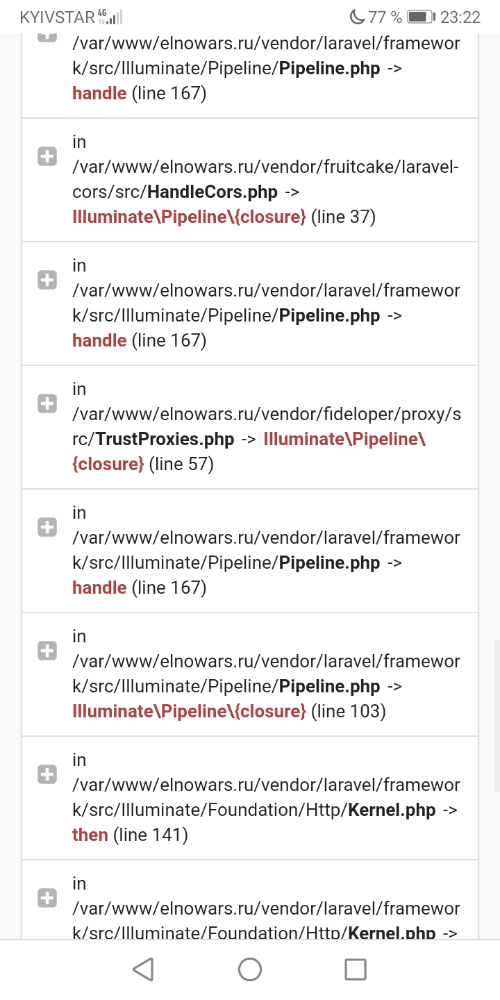This screenshot has height=1000, width=500.
Task: Expand the HandleCors.php line 37 trace entry
Action: (47, 157)
